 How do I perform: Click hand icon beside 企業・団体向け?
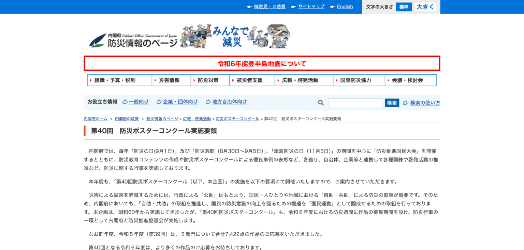tap(159, 102)
